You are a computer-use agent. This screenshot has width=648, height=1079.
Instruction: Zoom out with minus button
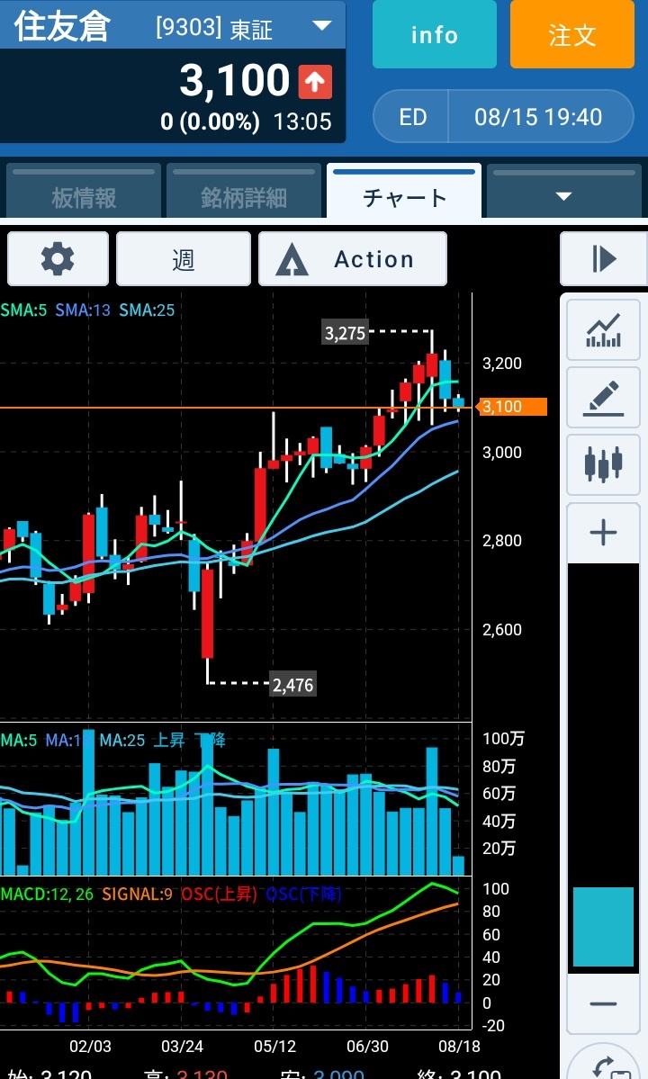(x=603, y=1003)
